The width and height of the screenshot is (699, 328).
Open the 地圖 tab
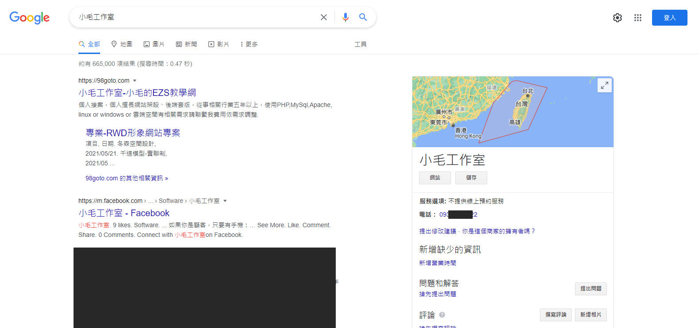click(122, 44)
